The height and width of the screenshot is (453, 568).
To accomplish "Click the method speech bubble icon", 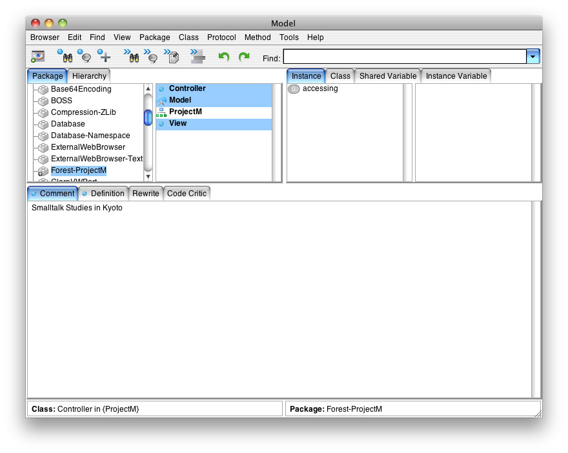I will click(150, 56).
